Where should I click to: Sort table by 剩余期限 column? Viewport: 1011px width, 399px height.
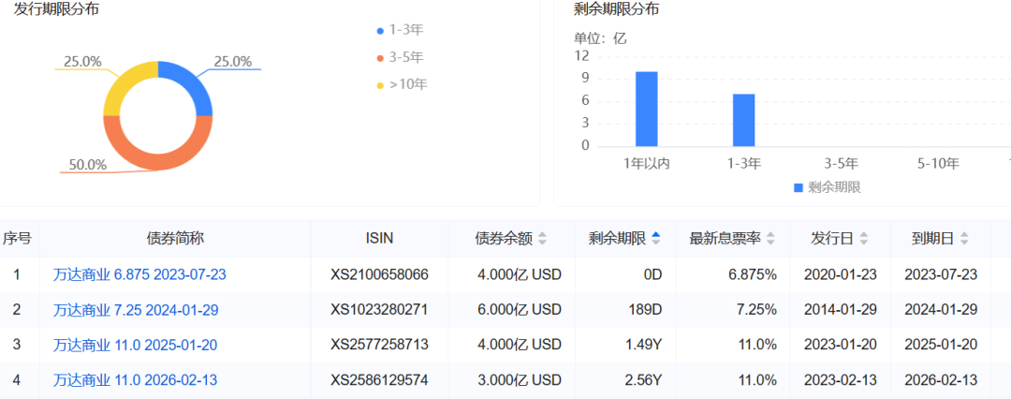655,239
